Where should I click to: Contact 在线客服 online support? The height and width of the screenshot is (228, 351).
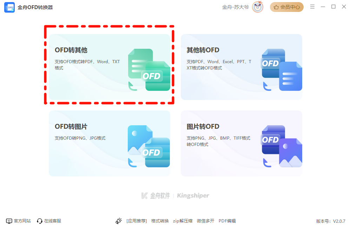click(53, 221)
